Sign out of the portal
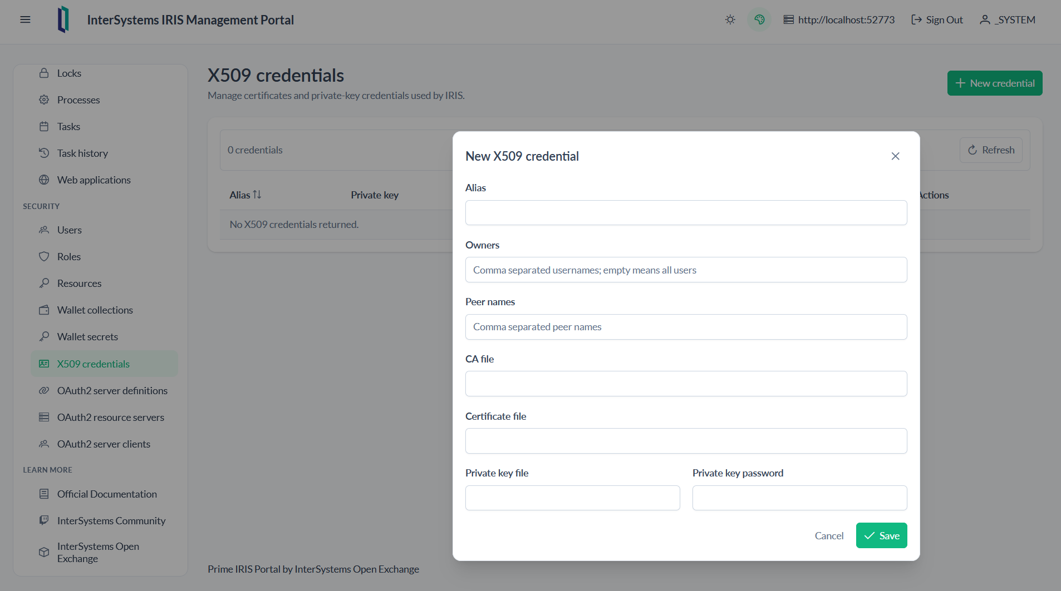The image size is (1061, 591). [937, 19]
